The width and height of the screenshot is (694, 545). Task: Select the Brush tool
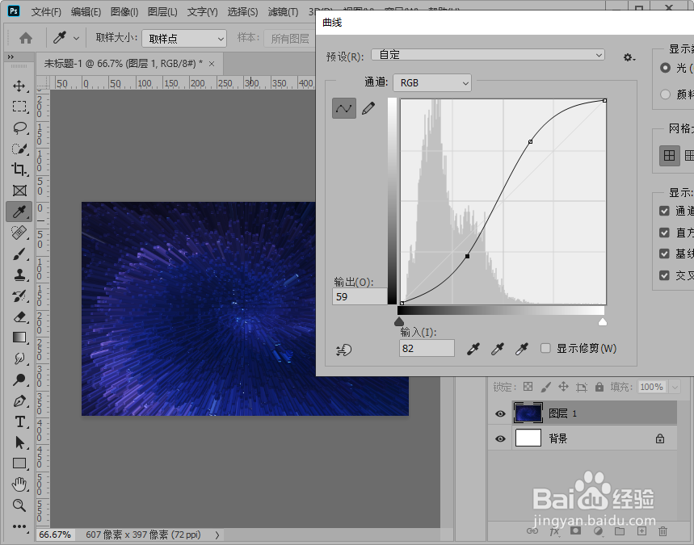coord(19,254)
